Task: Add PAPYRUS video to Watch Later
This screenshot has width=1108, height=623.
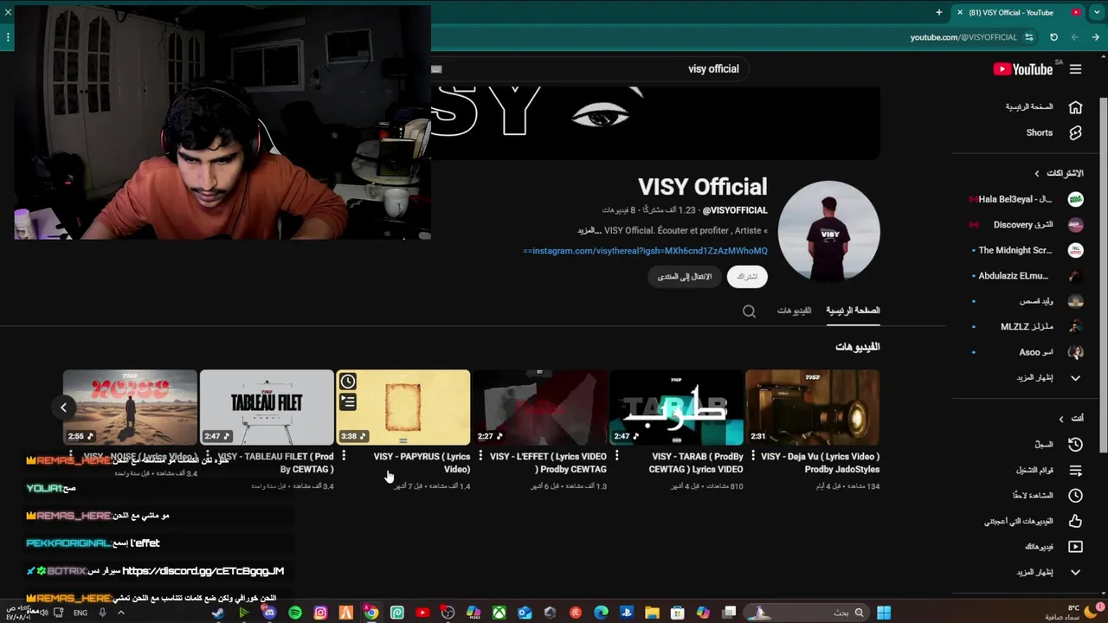Action: tap(348, 382)
